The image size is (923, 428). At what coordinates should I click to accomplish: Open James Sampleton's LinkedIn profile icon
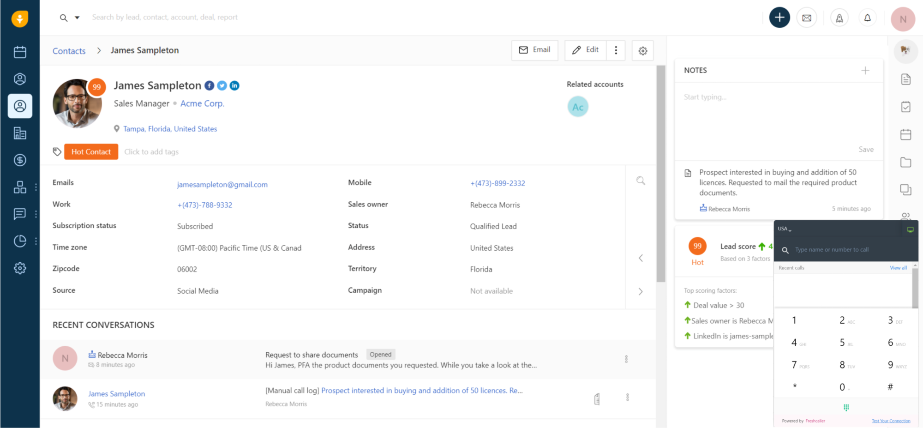[x=234, y=85]
